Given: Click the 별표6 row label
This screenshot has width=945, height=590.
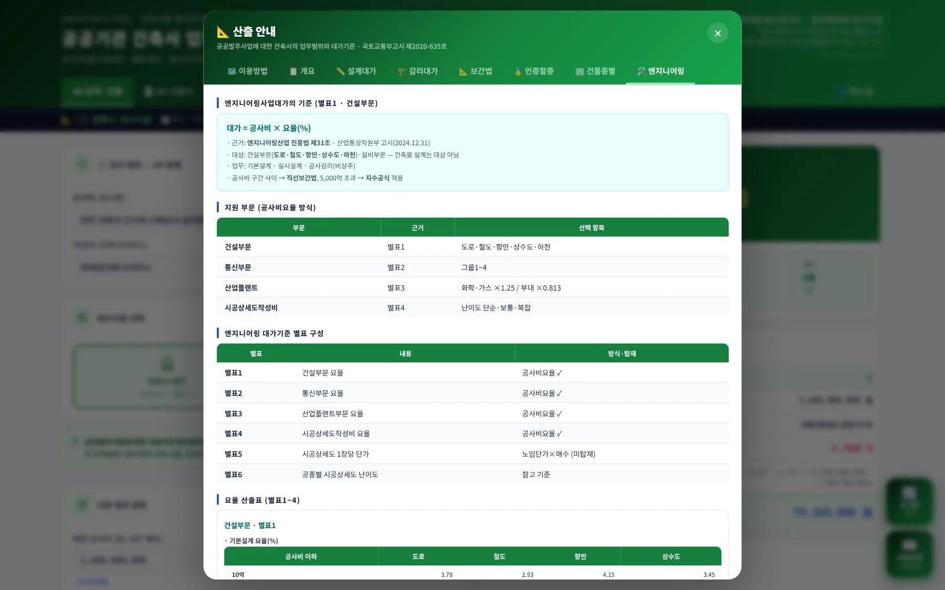Looking at the screenshot, I should (233, 475).
